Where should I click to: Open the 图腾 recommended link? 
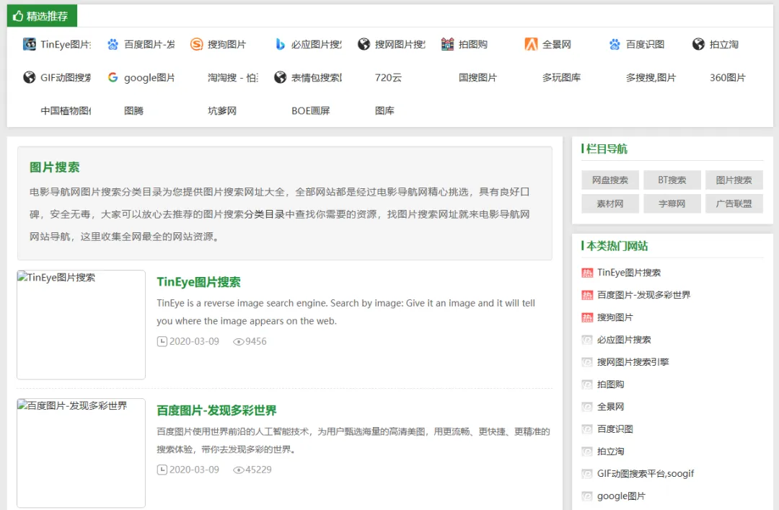click(133, 111)
